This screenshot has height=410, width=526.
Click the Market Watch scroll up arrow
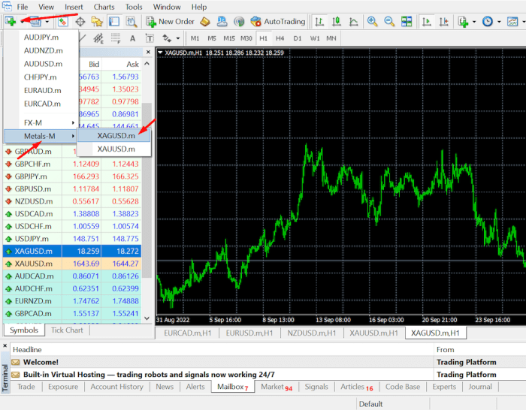point(147,64)
